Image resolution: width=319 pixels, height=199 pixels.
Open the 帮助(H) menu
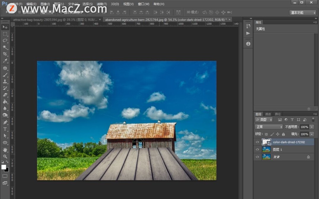159,4
